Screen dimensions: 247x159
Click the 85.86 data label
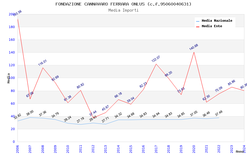pyautogui.click(x=232, y=83)
